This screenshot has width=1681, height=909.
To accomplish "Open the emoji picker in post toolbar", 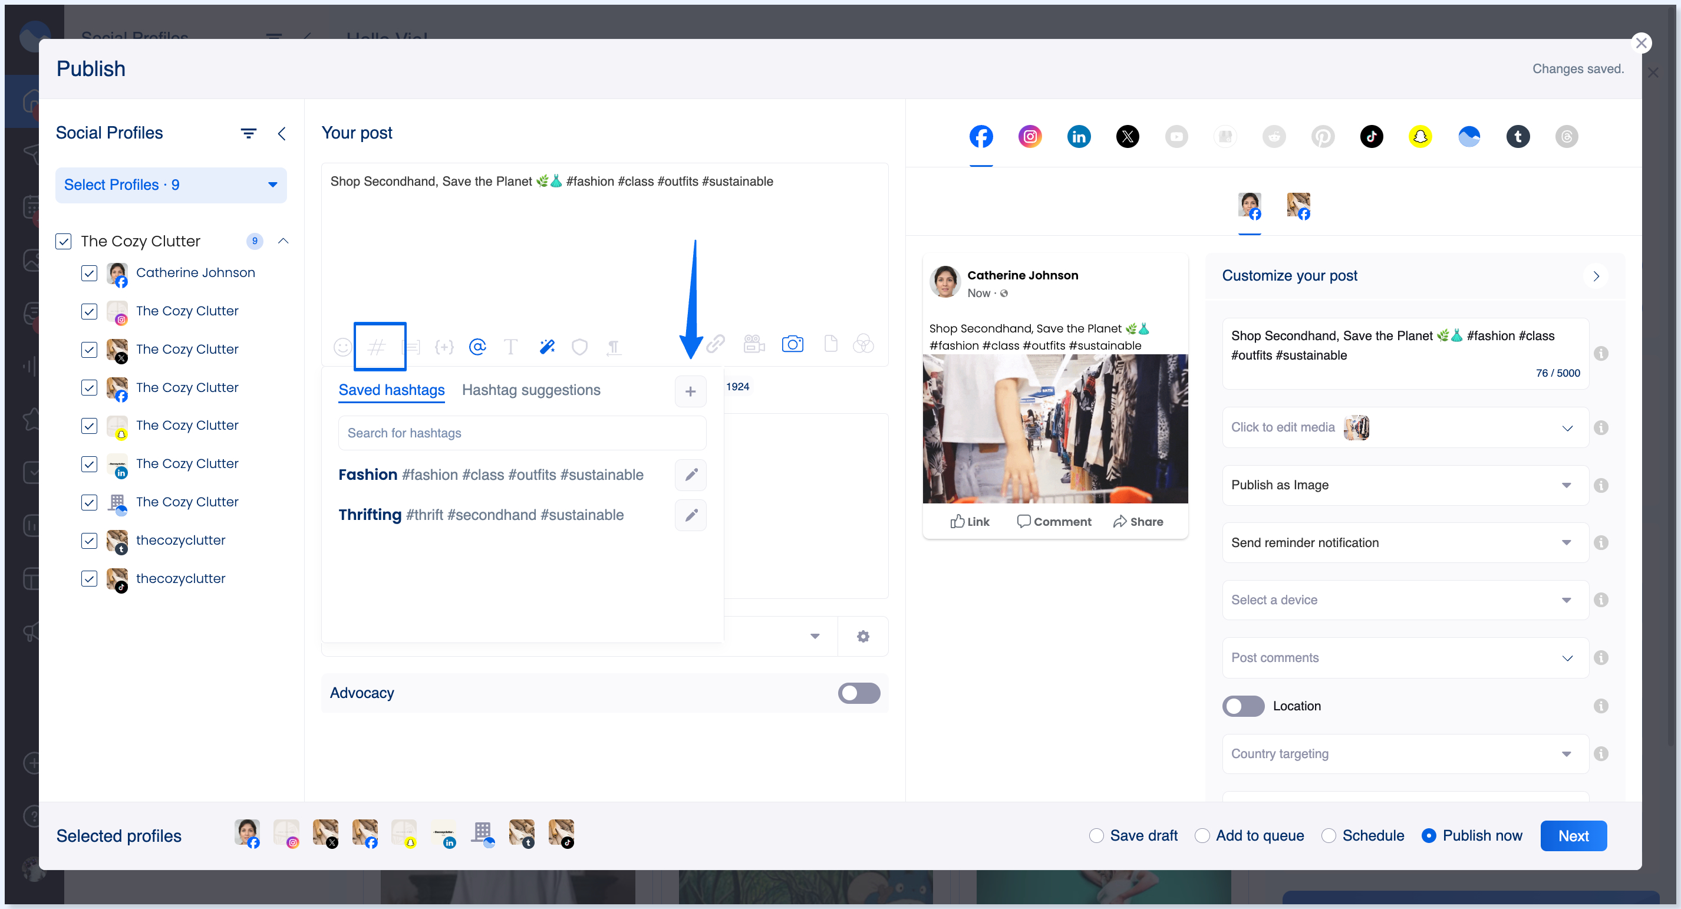I will click(x=342, y=347).
